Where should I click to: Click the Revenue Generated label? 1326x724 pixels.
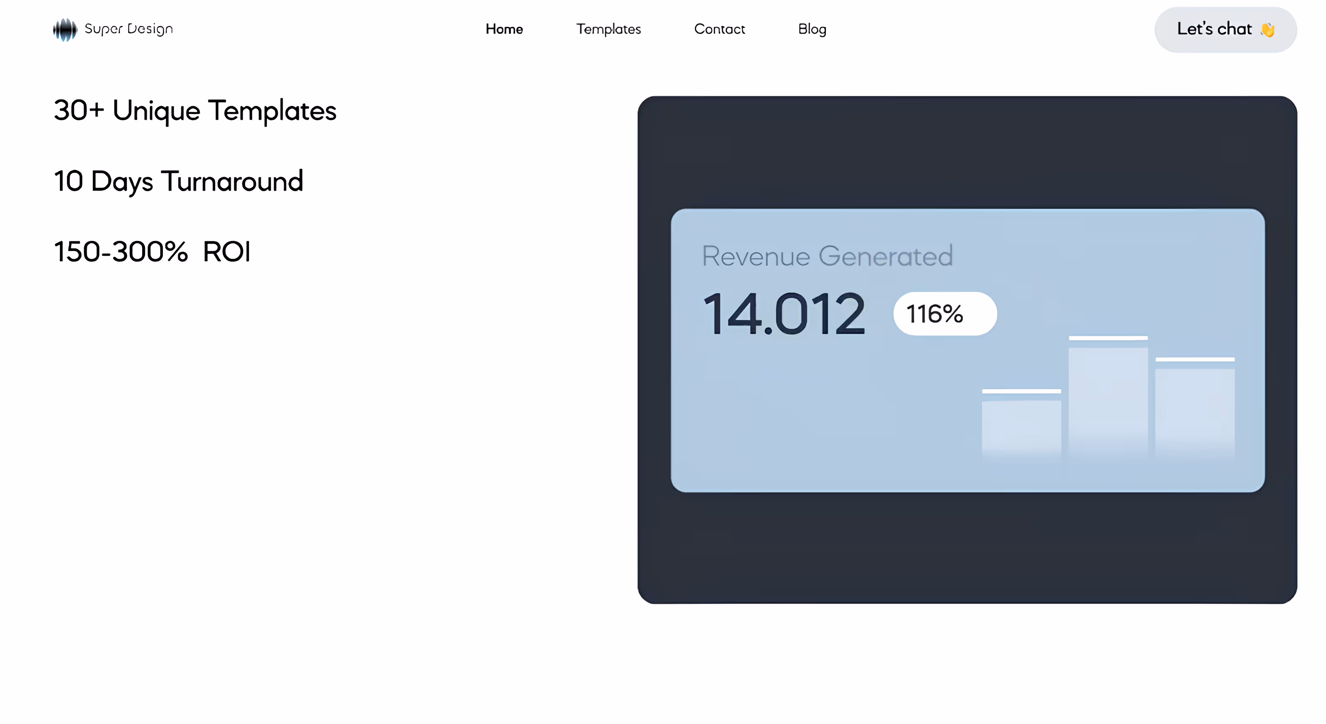(827, 256)
